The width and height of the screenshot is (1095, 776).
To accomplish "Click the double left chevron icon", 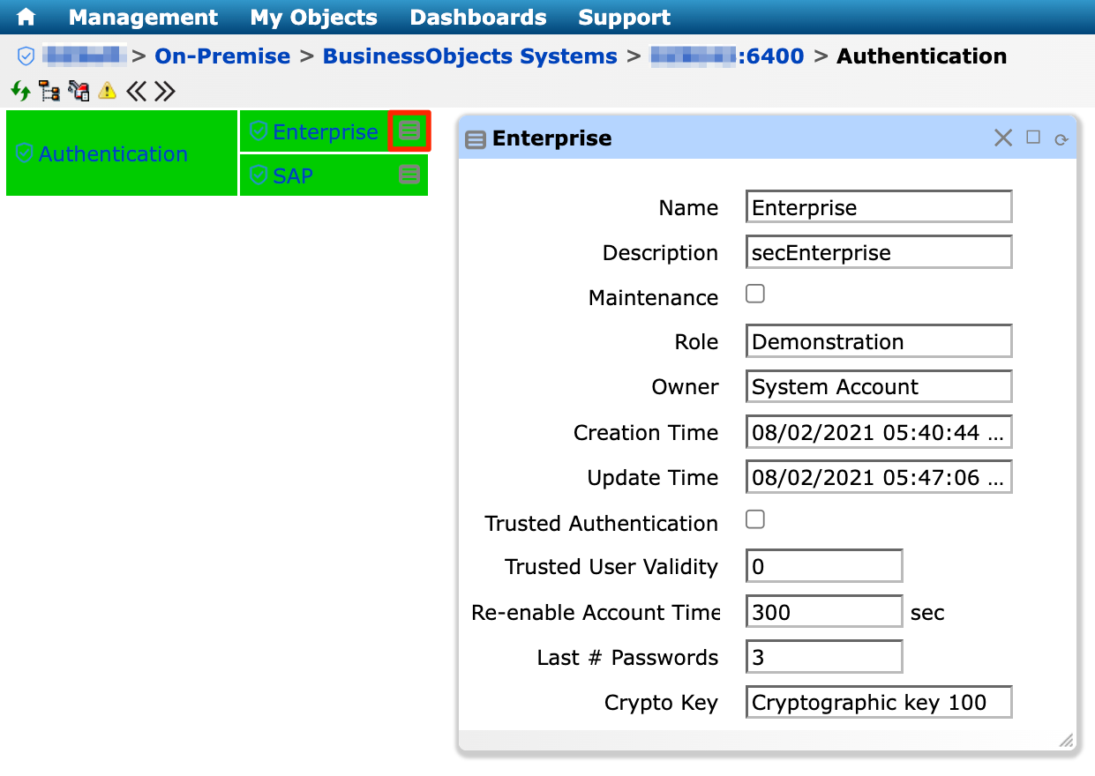I will (x=135, y=90).
